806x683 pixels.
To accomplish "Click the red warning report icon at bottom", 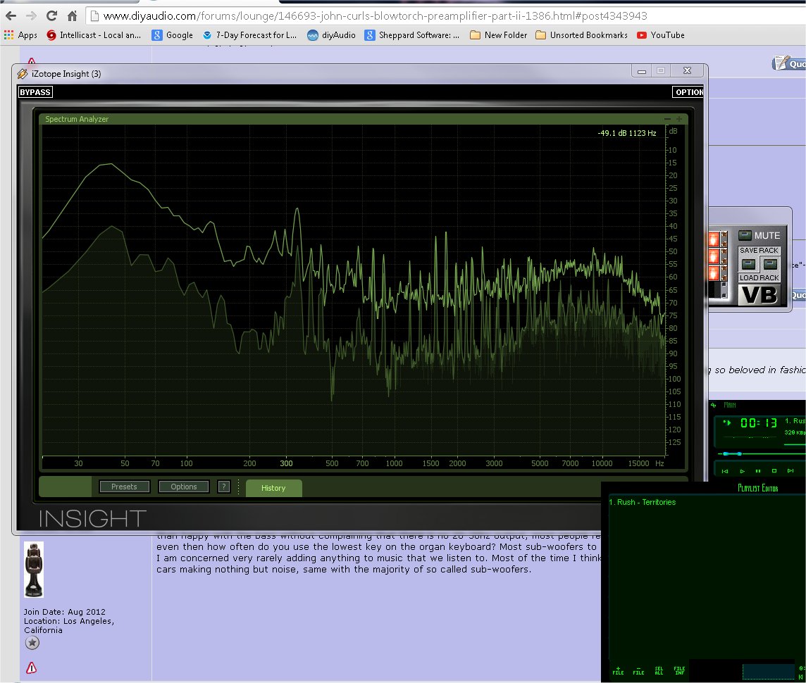I will tap(32, 668).
